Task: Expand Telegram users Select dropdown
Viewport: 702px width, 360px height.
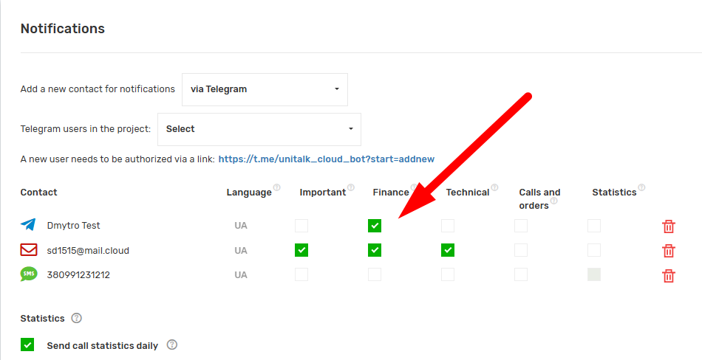Action: (x=259, y=129)
